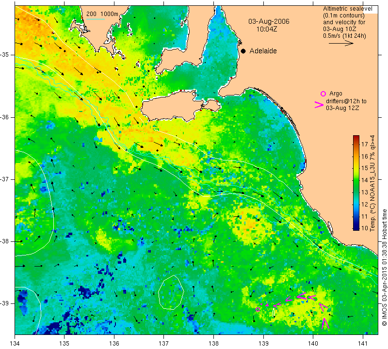
Task: Click the cyan 200 1000m depth contour legend line
Action: (96, 19)
